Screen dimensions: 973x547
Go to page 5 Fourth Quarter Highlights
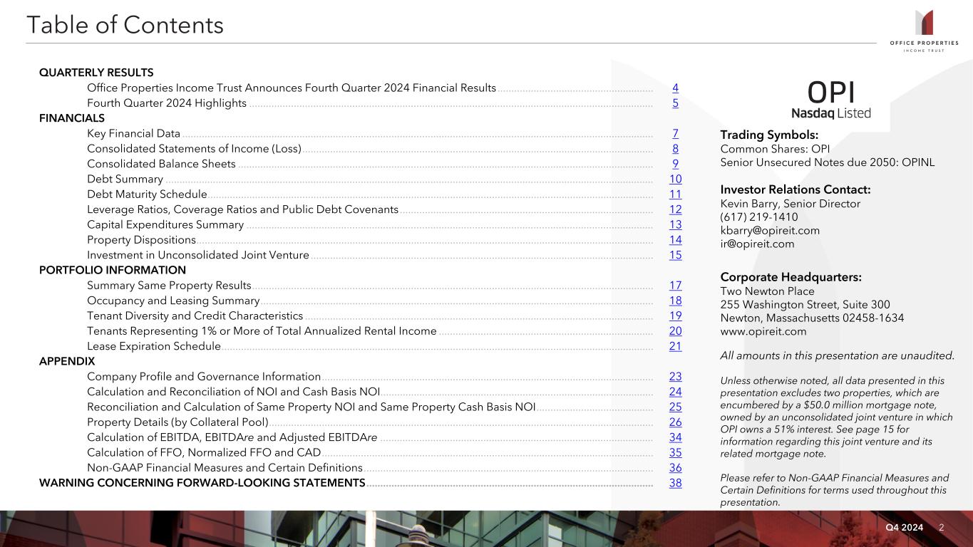tap(675, 103)
